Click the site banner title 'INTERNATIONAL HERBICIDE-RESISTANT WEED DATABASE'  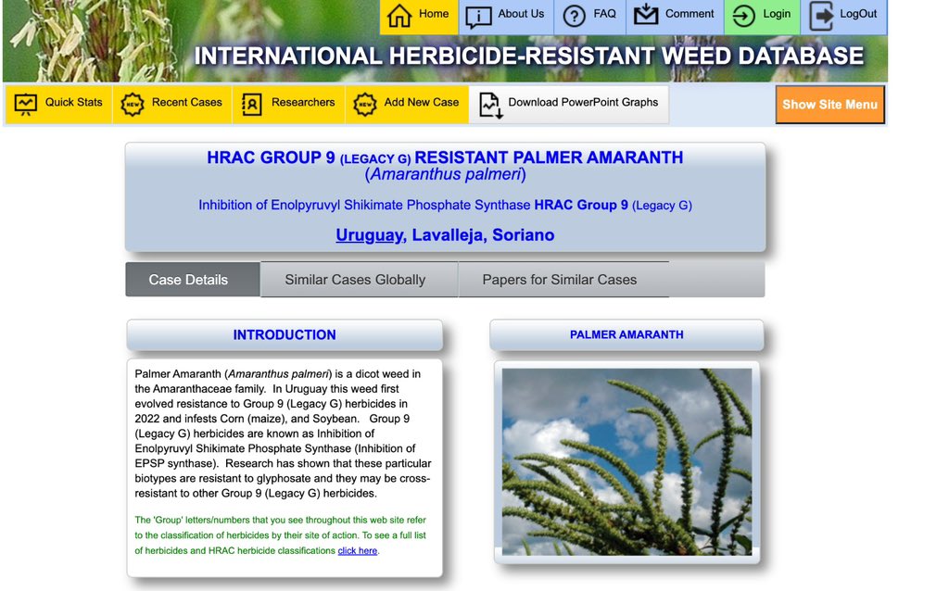coord(528,57)
